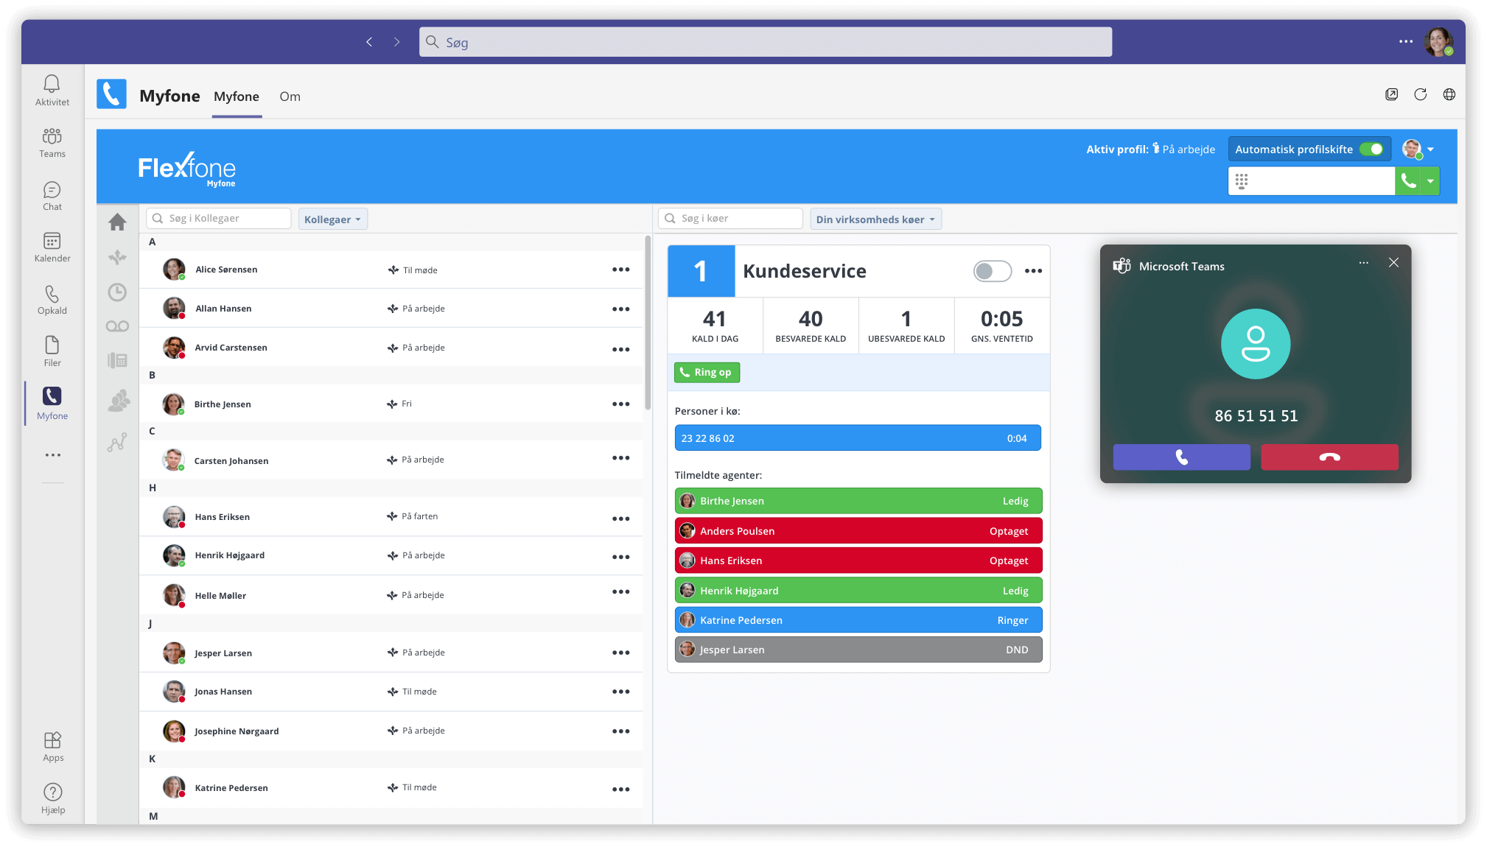Open the transfer arrows icon

117,257
